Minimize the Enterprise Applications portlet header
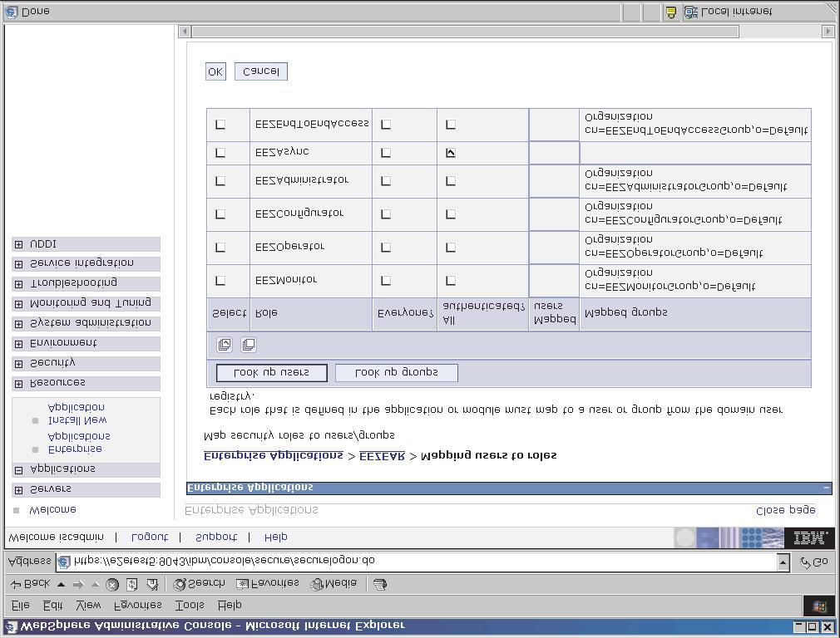The height and width of the screenshot is (638, 840). click(826, 488)
